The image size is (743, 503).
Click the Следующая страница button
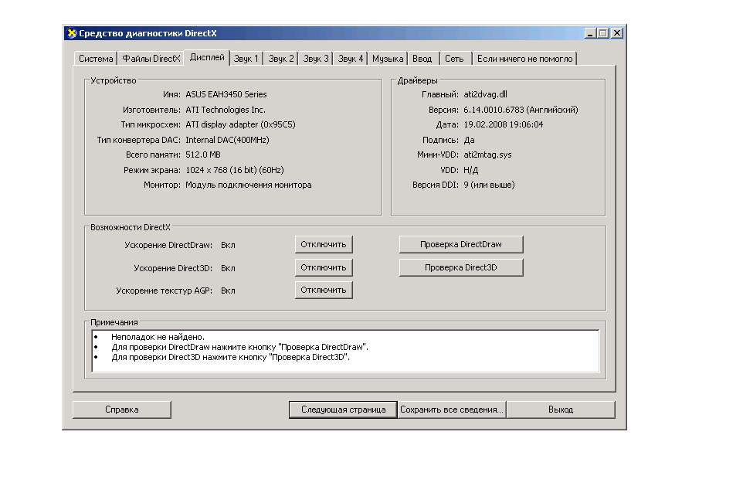pyautogui.click(x=343, y=410)
